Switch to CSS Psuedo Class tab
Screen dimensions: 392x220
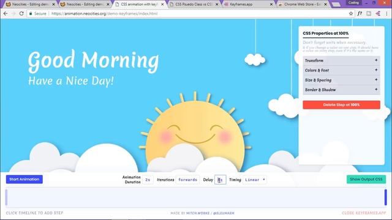pos(194,4)
